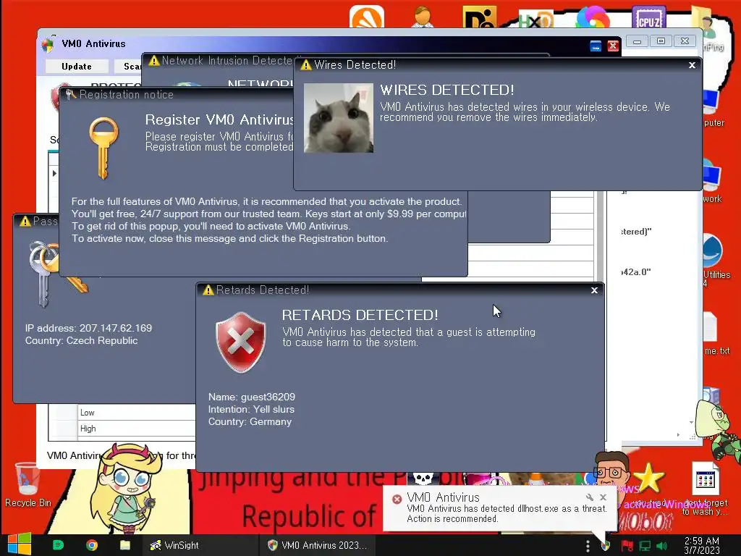Launch Chrome from the taskbar

click(x=92, y=545)
